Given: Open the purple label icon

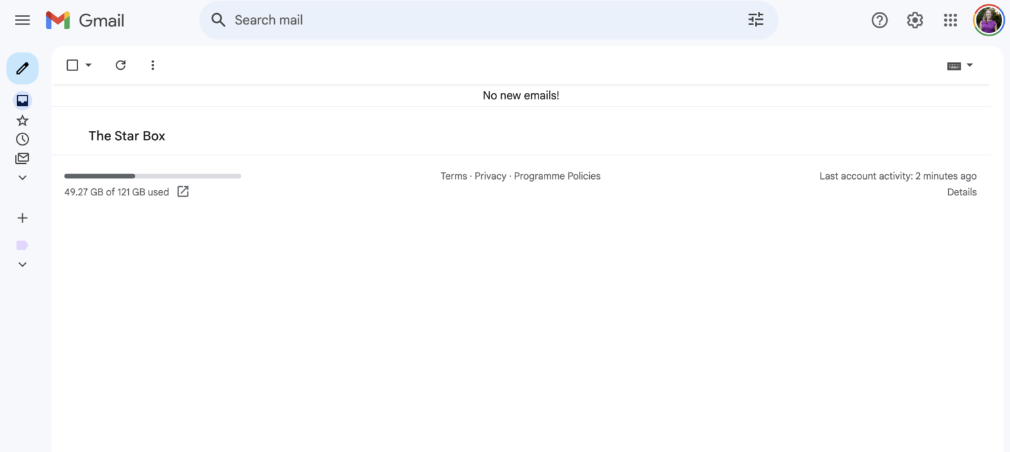Looking at the screenshot, I should [22, 245].
